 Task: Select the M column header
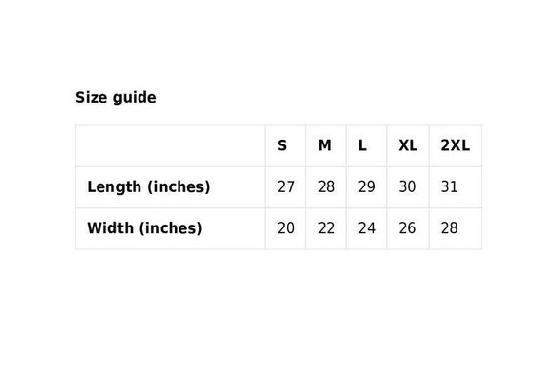coord(325,145)
